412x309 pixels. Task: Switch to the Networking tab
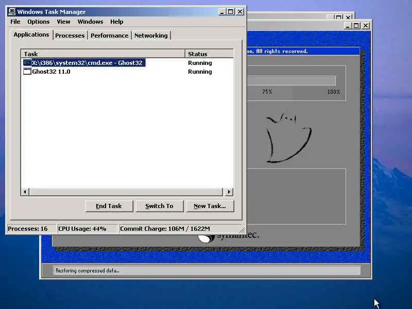point(151,36)
